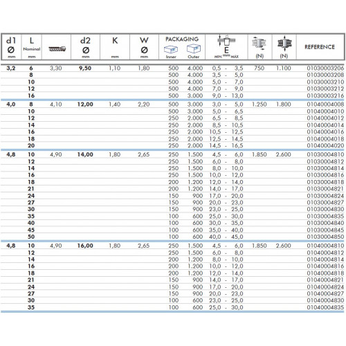Select the d2 value 16,00 cell

point(85,246)
